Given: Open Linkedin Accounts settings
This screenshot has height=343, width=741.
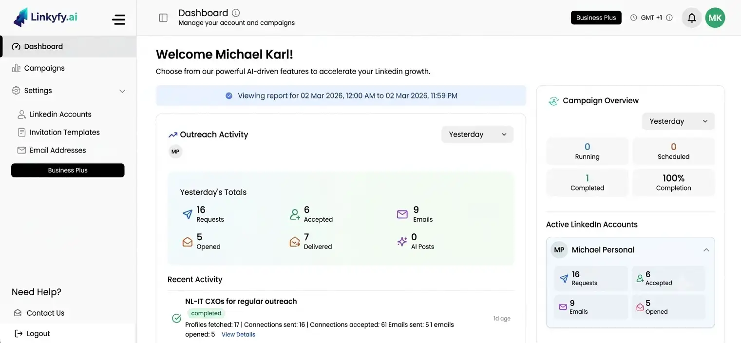Looking at the screenshot, I should tap(60, 114).
